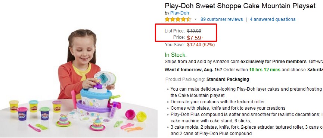Image resolution: width=323 pixels, height=138 pixels.
Task: Open the 4 answered questions link
Action: pos(273,19)
